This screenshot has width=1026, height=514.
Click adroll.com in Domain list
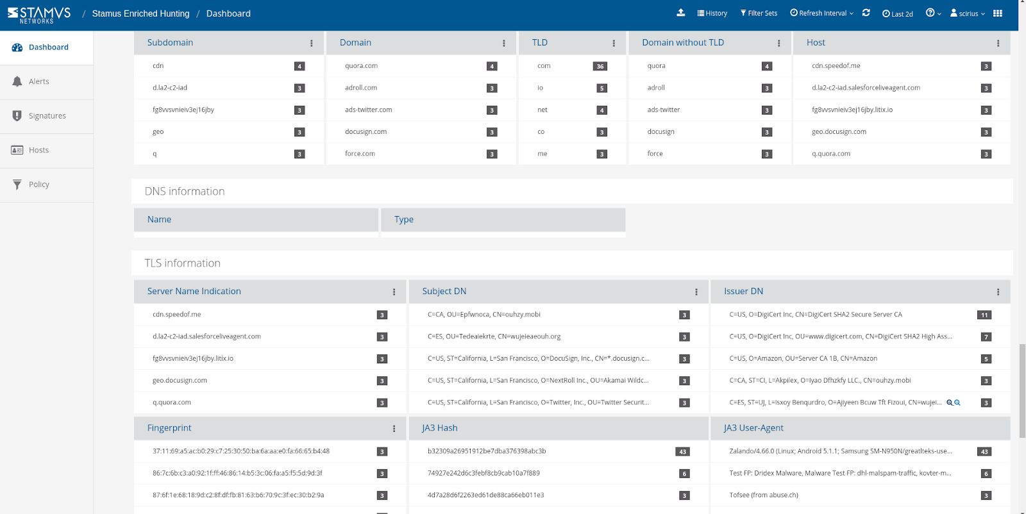coord(361,88)
